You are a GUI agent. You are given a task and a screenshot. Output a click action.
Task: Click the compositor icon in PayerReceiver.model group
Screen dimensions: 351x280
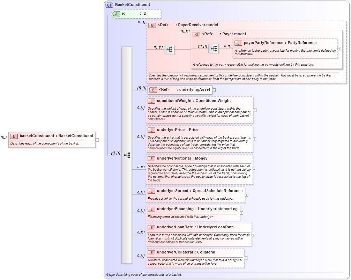pyautogui.click(x=169, y=50)
